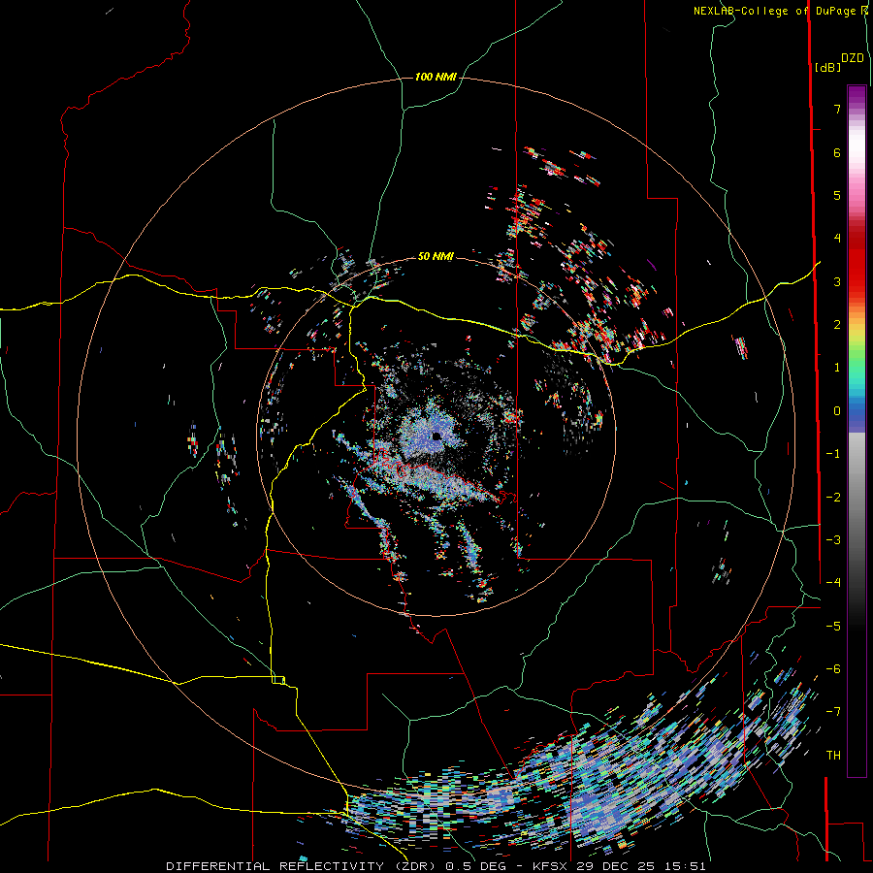The width and height of the screenshot is (873, 873).
Task: Click the purple top of the color bar
Action: (x=857, y=95)
